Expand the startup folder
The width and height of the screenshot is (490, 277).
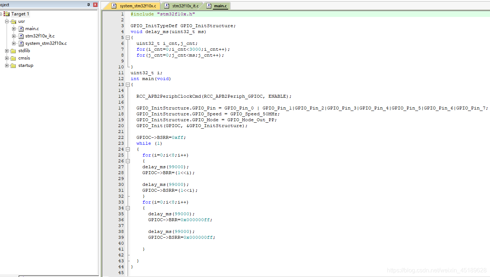pyautogui.click(x=7, y=65)
